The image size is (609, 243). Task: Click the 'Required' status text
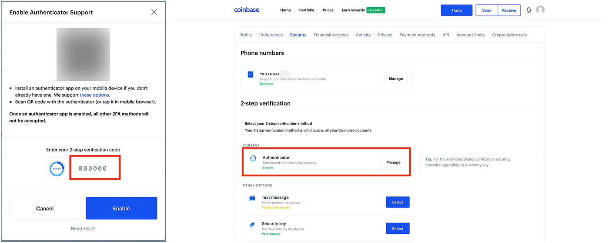[267, 84]
